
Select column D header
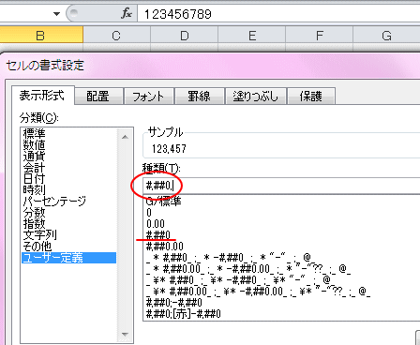185,35
